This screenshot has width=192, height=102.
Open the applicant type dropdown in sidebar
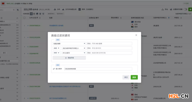click(9, 21)
